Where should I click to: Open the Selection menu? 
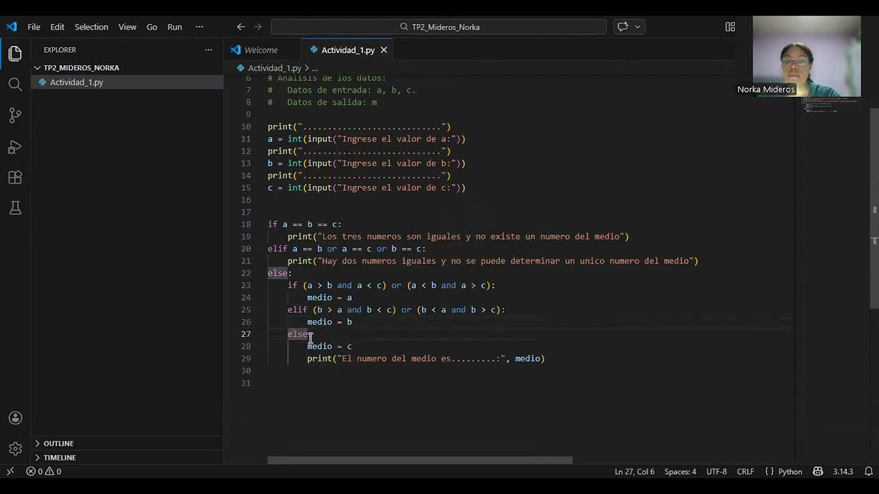[91, 27]
